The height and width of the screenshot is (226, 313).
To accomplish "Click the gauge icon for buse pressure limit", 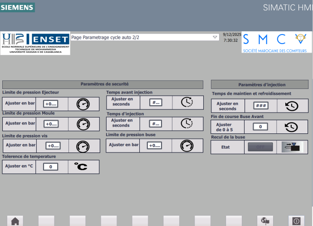I will (x=186, y=145).
